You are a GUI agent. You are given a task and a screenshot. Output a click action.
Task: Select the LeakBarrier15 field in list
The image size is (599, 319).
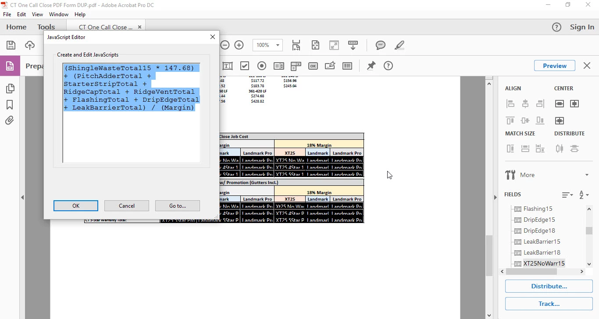pyautogui.click(x=542, y=241)
